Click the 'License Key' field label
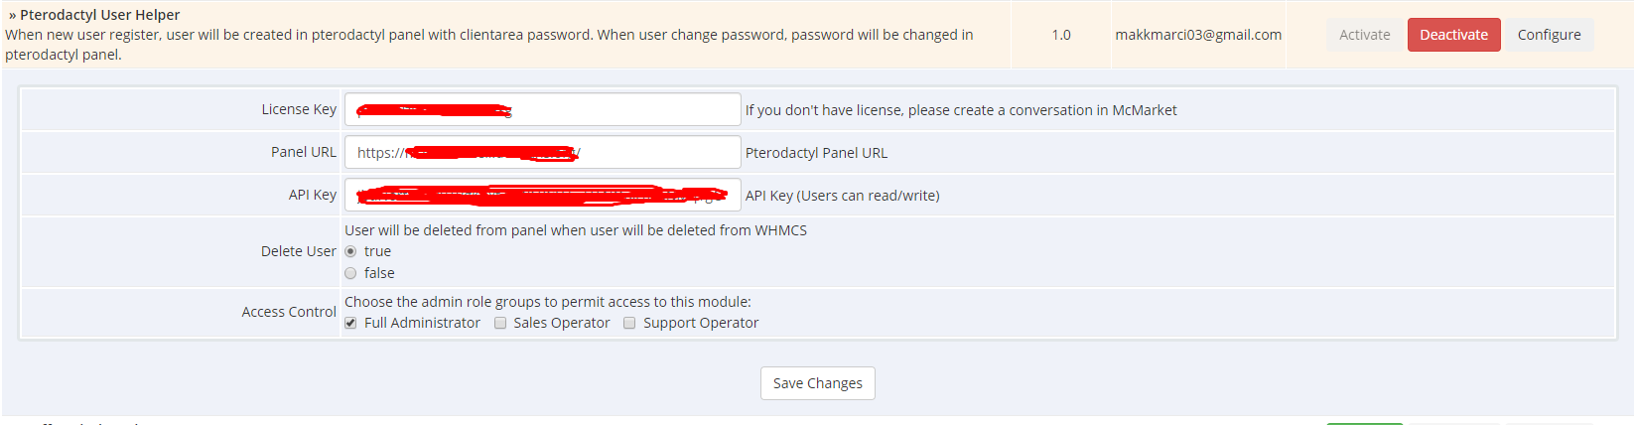Image resolution: width=1637 pixels, height=425 pixels. click(x=299, y=109)
